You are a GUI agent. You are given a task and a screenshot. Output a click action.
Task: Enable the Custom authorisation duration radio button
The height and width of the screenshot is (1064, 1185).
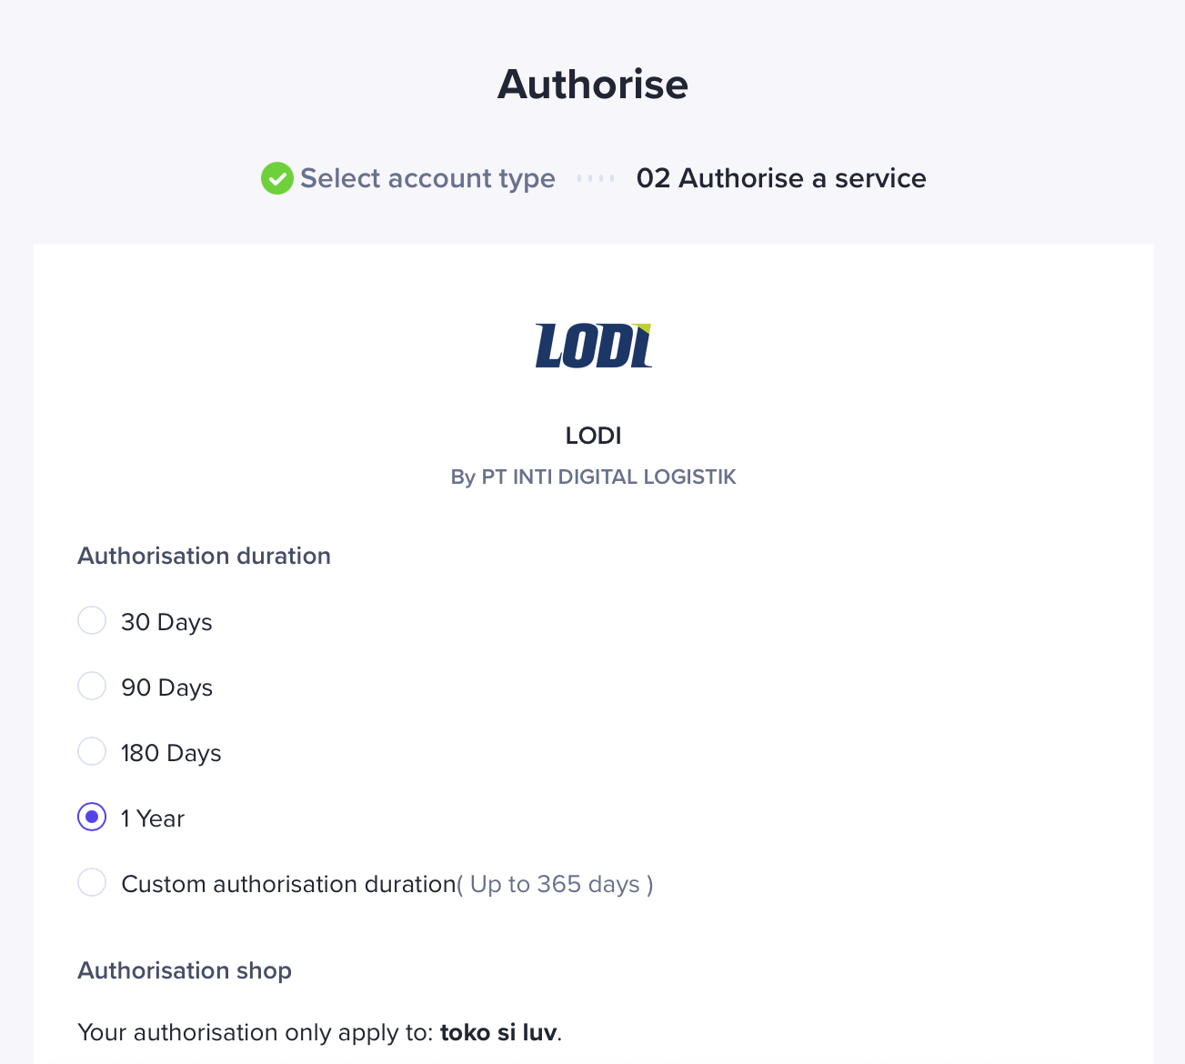pos(92,883)
